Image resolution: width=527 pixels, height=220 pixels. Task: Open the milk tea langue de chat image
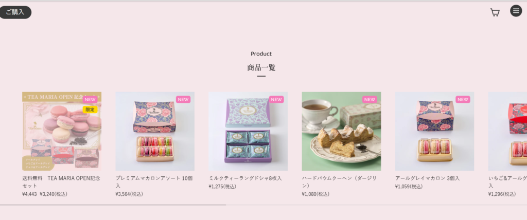[x=248, y=131]
